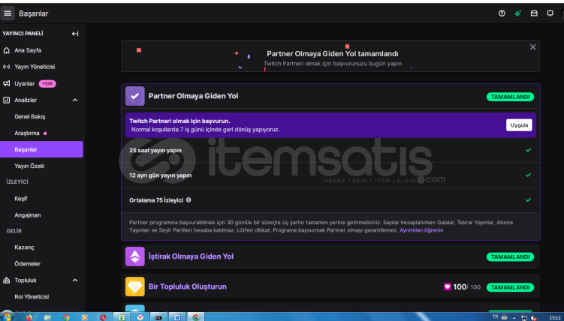Open Ödemeler page
This screenshot has height=321, width=564.
pyautogui.click(x=27, y=264)
